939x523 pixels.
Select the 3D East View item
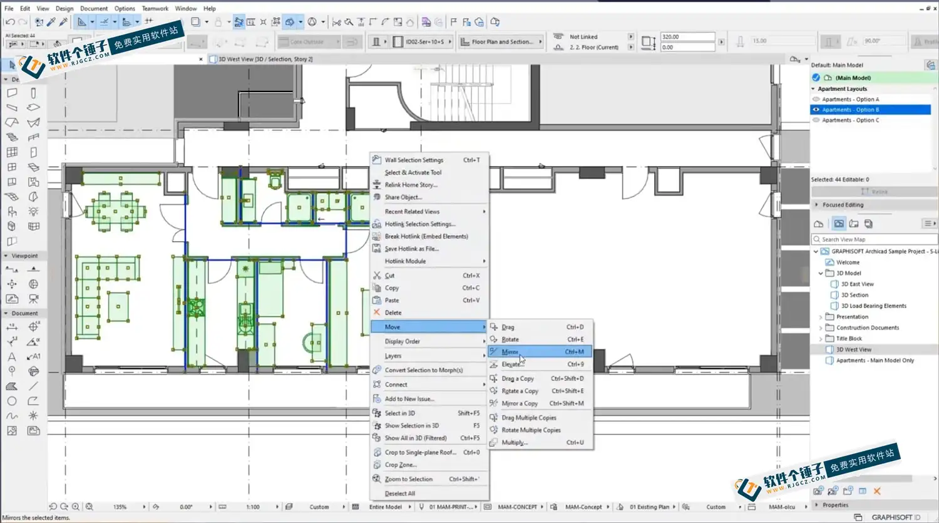[857, 284]
